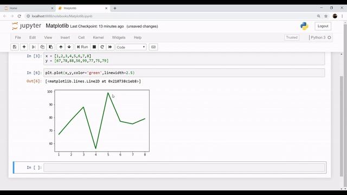Open the File menu
The height and width of the screenshot is (195, 347).
point(18,37)
